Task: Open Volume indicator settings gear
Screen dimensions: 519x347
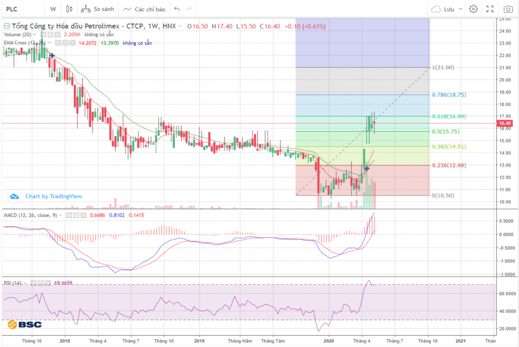Action: click(51, 34)
